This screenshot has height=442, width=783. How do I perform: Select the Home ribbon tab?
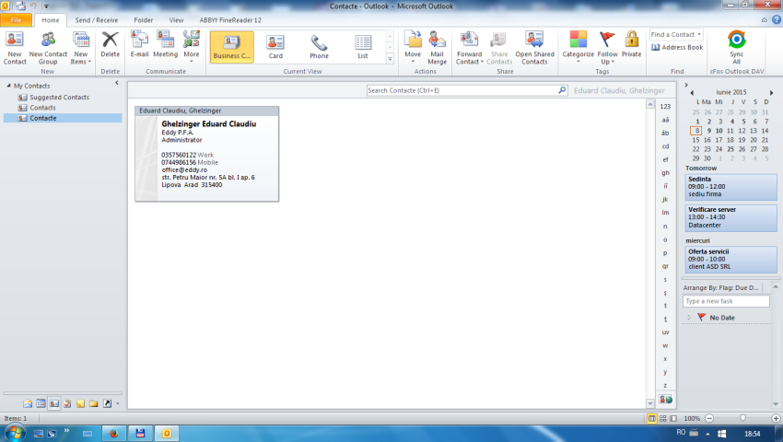click(x=51, y=20)
